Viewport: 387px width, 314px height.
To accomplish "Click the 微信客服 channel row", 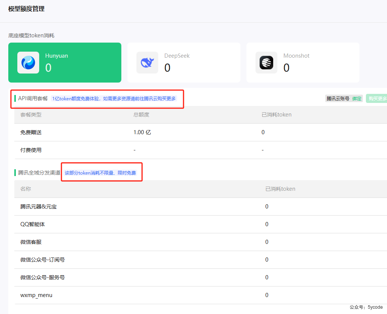I will pyautogui.click(x=200, y=242).
